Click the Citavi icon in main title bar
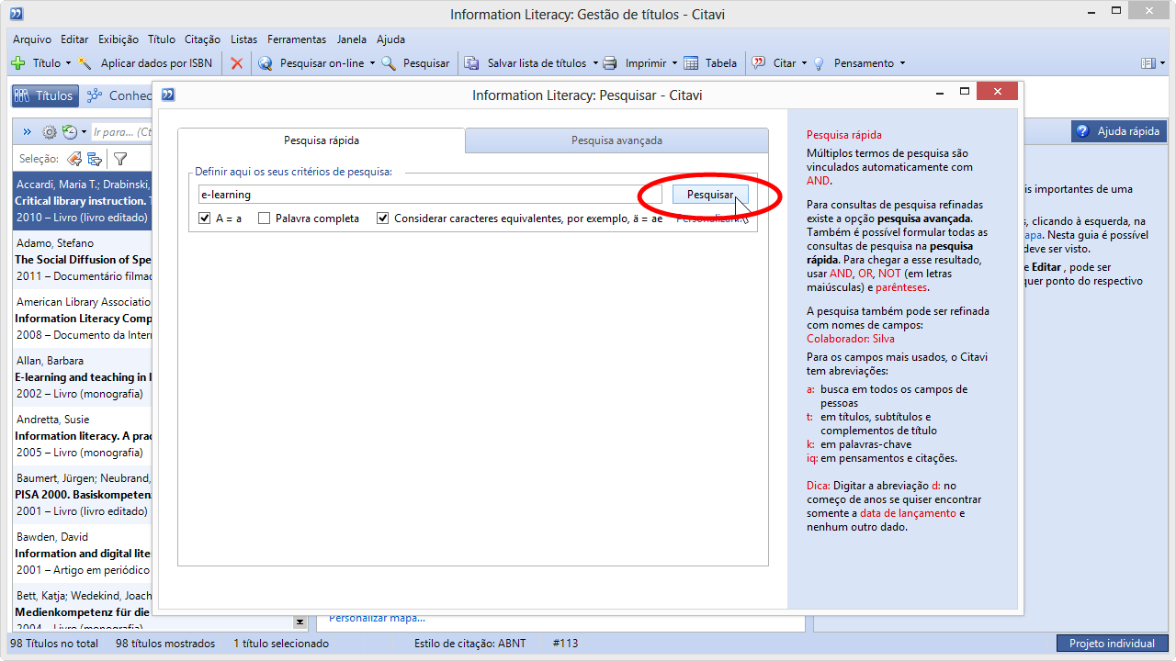 pos(16,14)
